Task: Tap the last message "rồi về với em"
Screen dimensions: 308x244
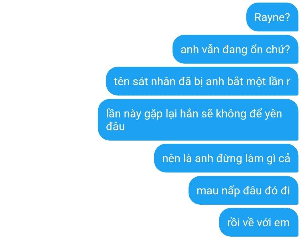Action: point(259,222)
